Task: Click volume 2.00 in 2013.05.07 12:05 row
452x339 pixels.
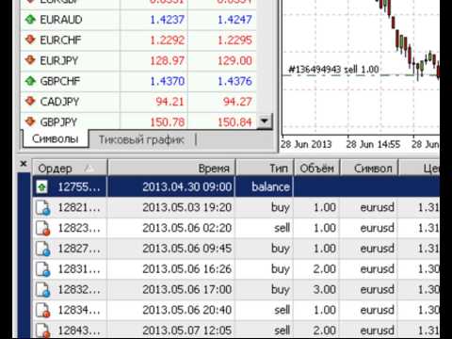Action: (325, 331)
